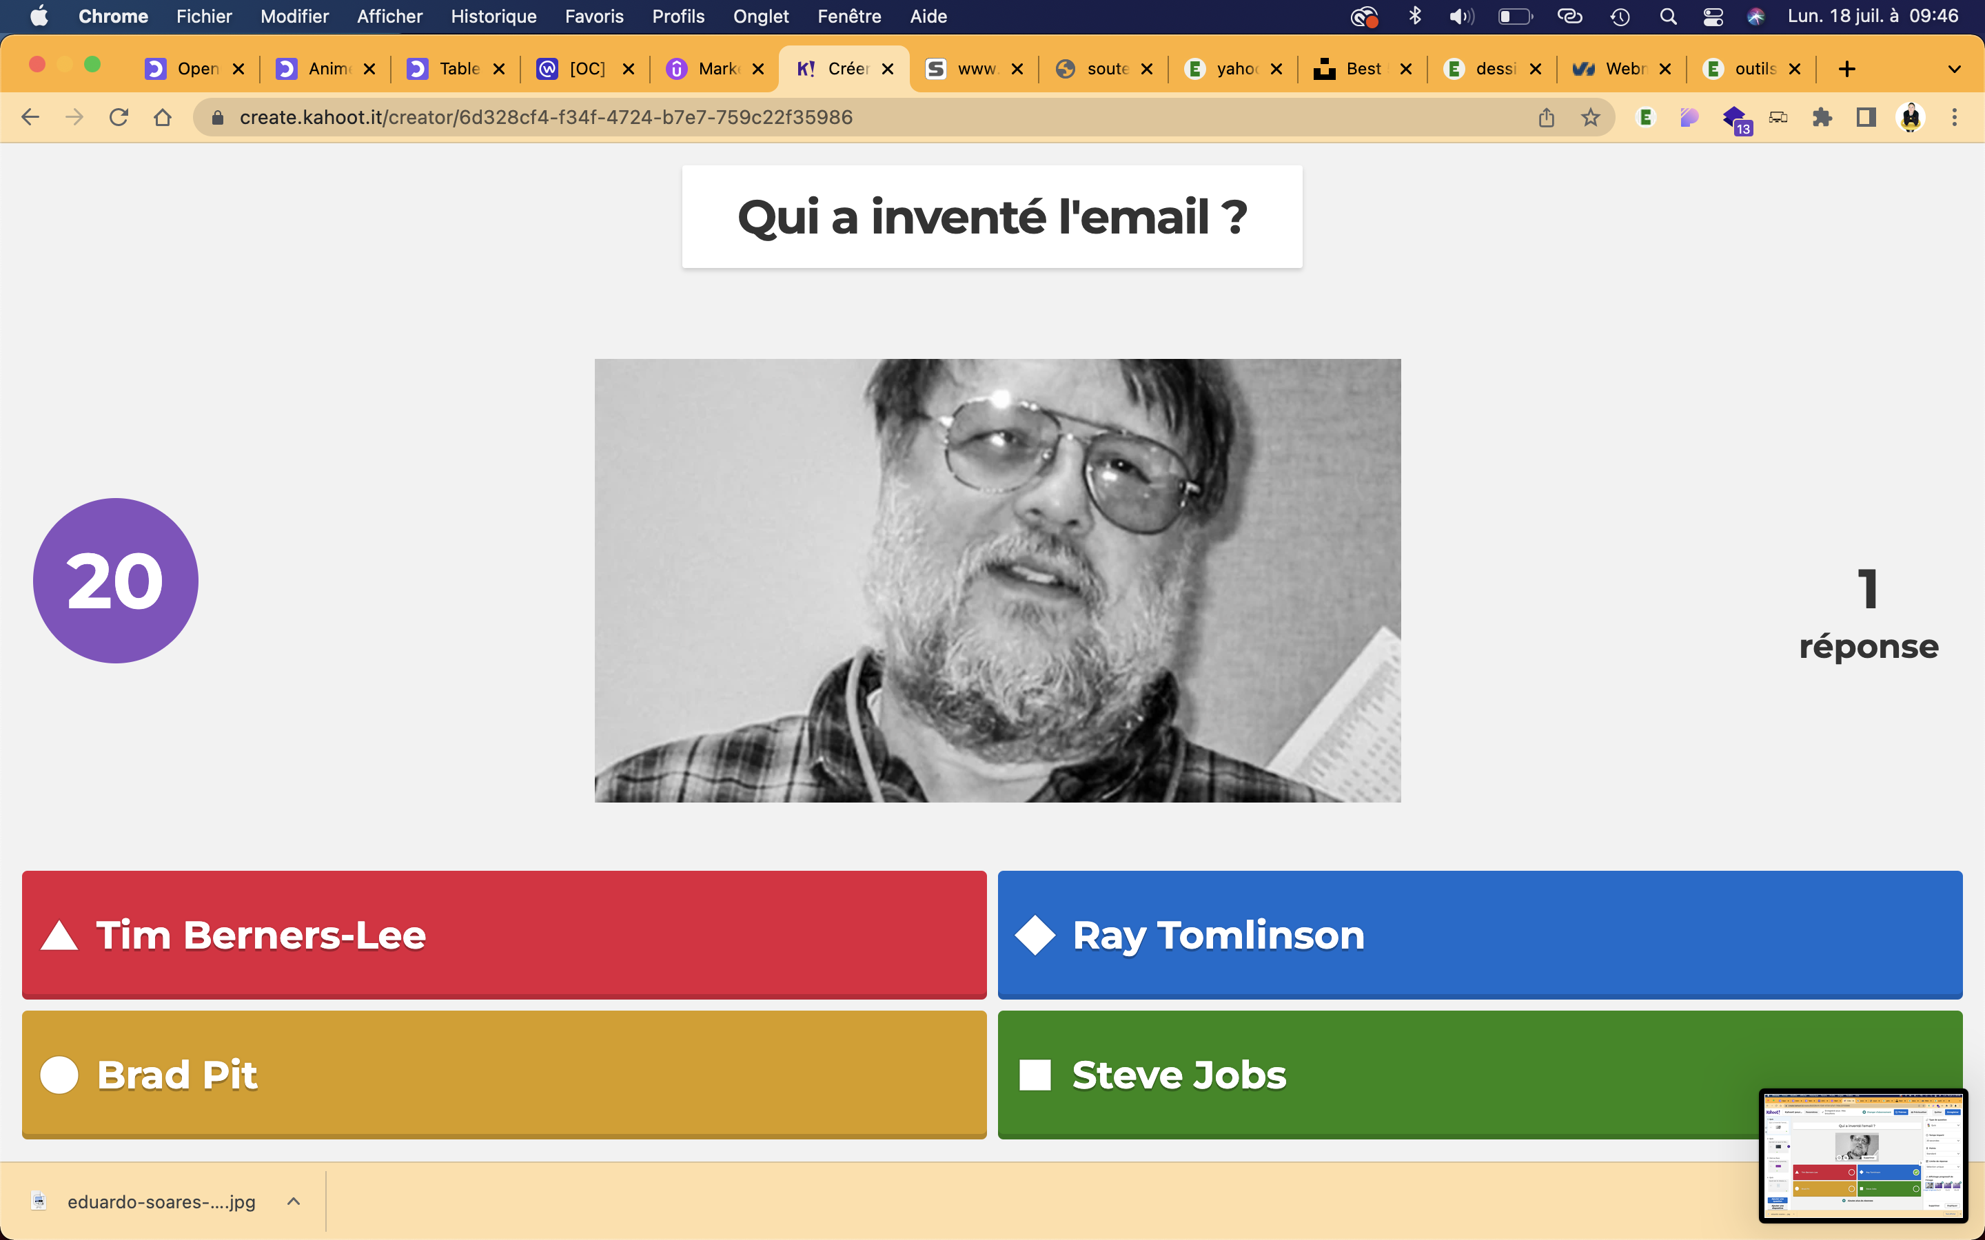
Task: Open the Chrome three-dot menu
Action: [x=1955, y=117]
